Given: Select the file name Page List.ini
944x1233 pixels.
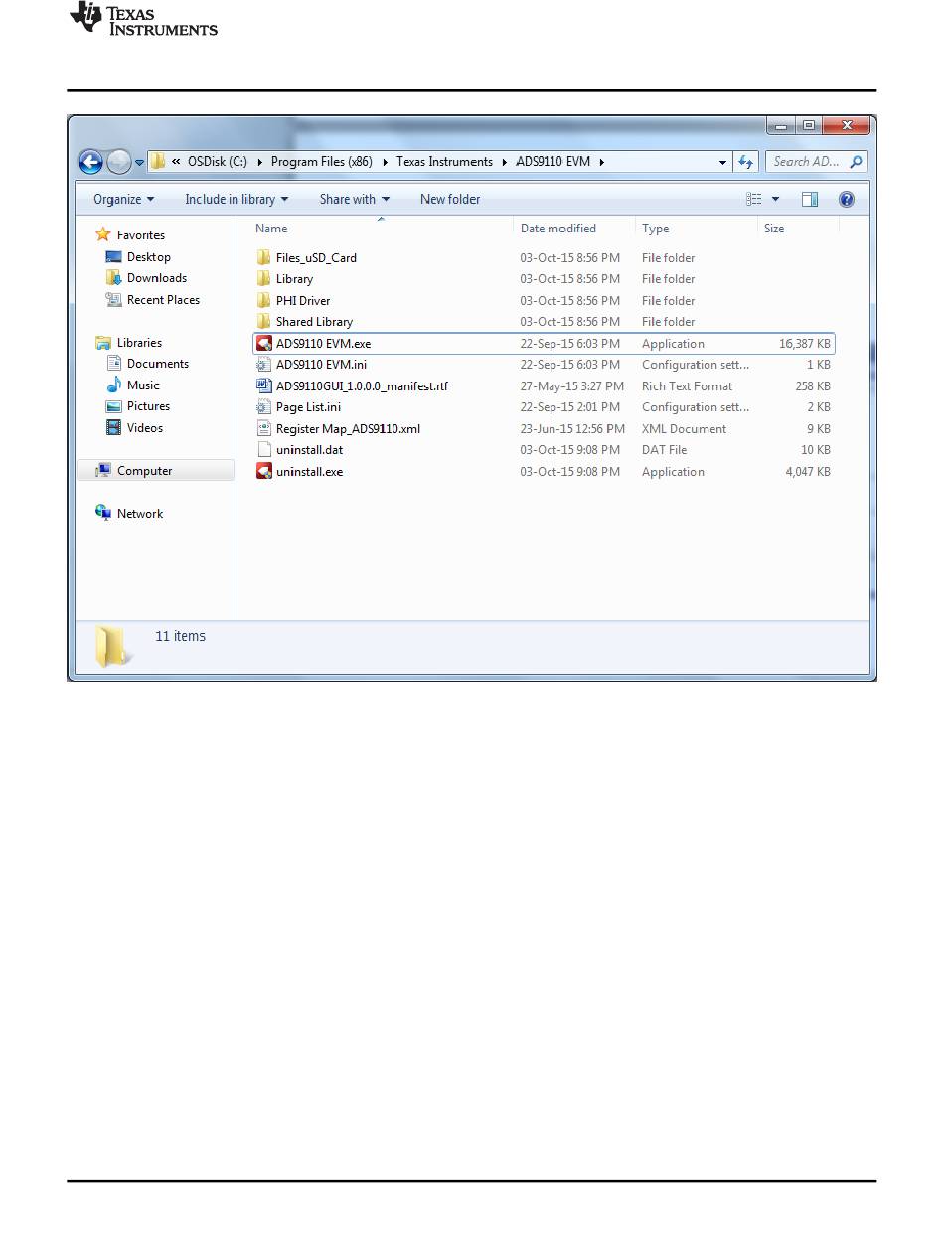Looking at the screenshot, I should coord(309,407).
